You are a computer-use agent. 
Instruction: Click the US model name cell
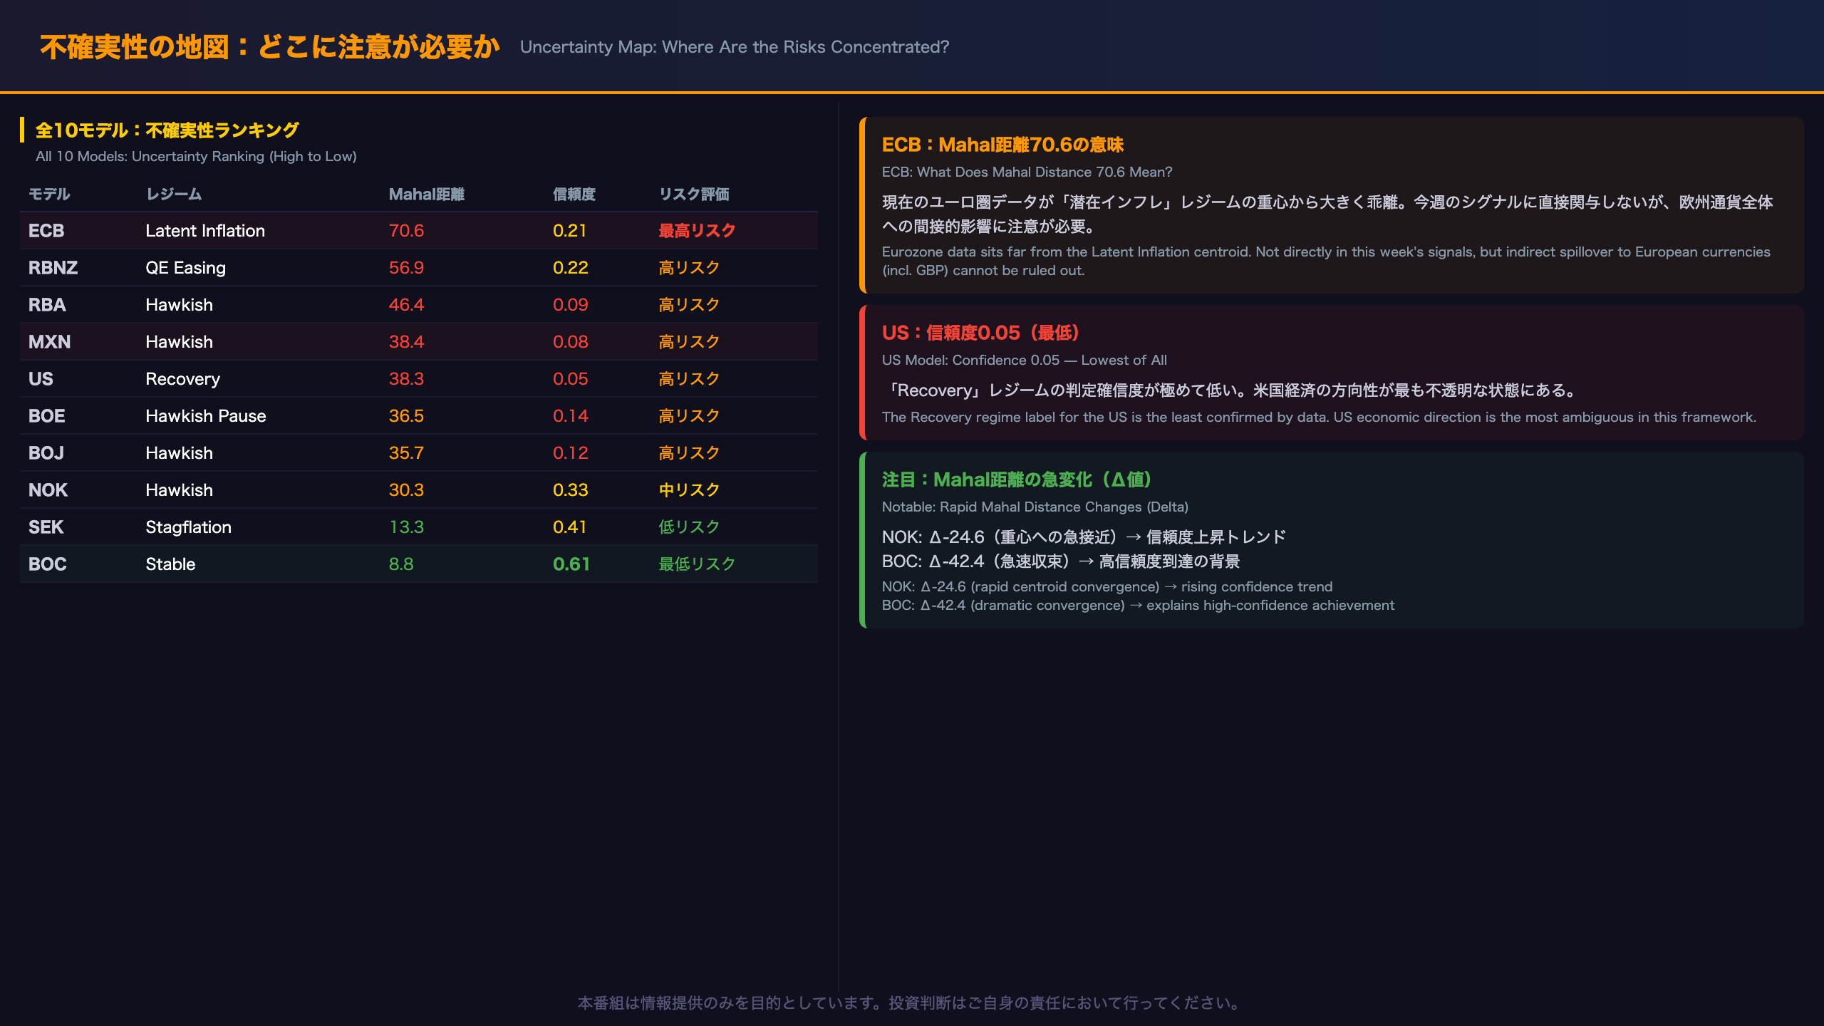41,379
